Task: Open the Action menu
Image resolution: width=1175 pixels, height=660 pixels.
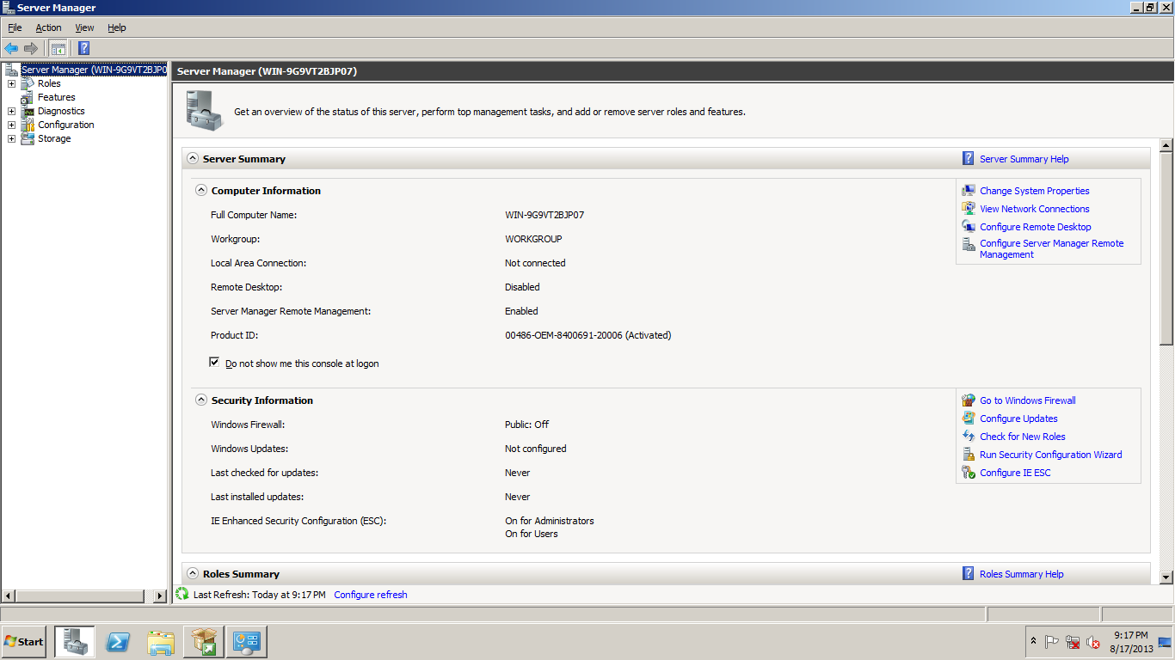Action: pos(48,27)
